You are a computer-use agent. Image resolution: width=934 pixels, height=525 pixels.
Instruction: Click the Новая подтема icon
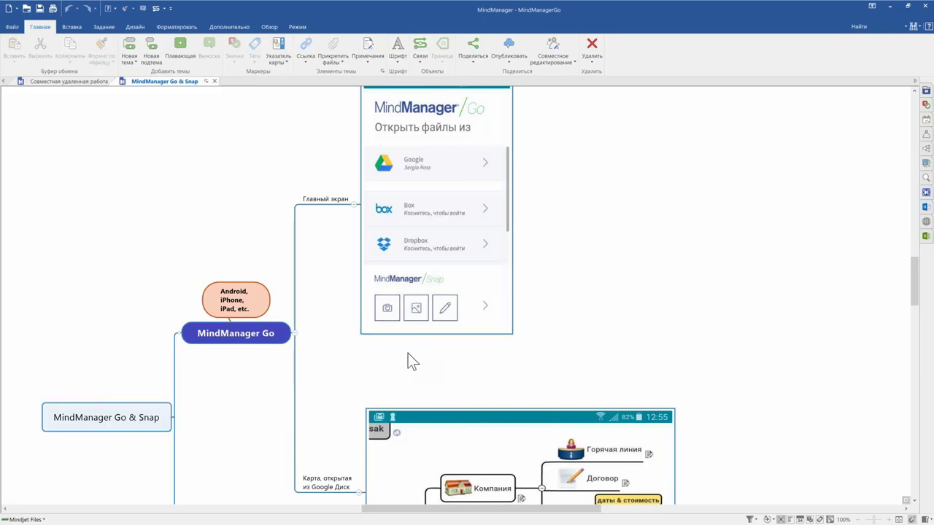tap(151, 44)
